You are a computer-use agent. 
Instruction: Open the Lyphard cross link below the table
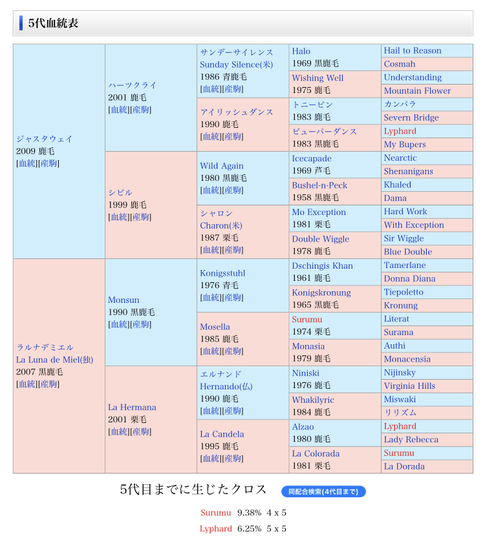coord(215,528)
